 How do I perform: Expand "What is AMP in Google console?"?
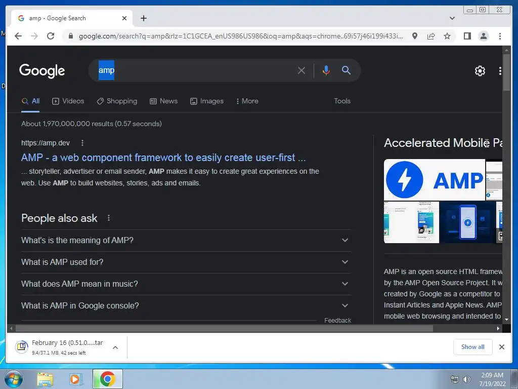[186, 306]
